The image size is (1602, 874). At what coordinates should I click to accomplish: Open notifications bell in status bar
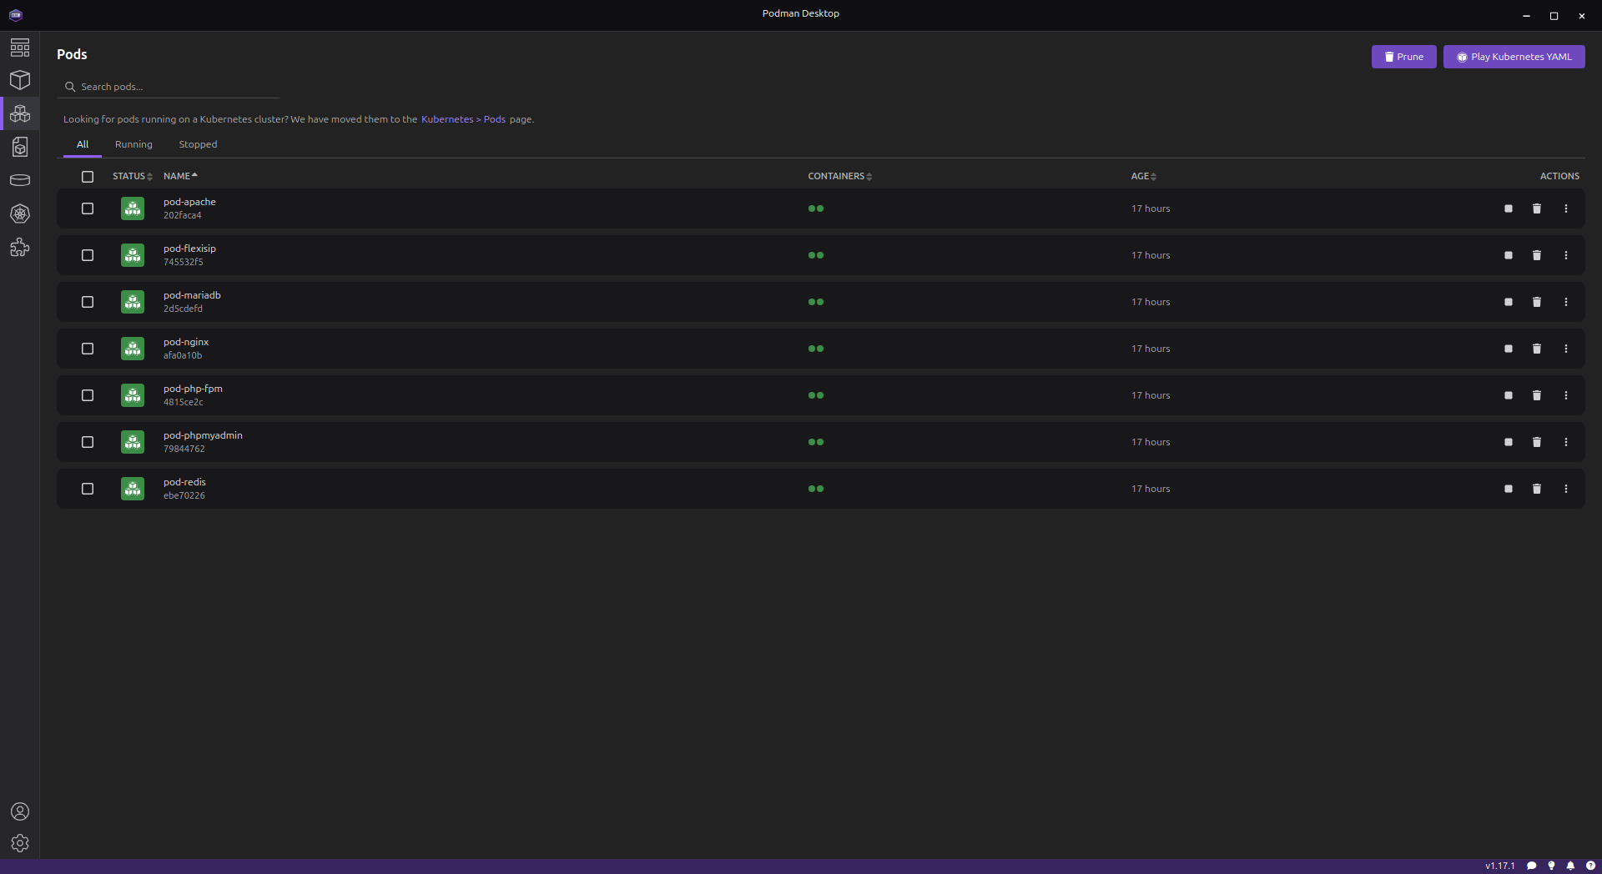pyautogui.click(x=1570, y=866)
